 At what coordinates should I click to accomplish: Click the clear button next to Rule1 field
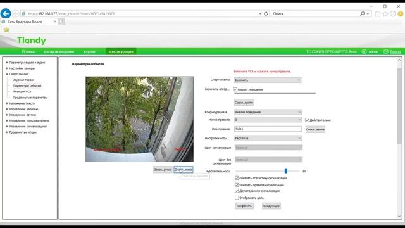[x=315, y=129]
